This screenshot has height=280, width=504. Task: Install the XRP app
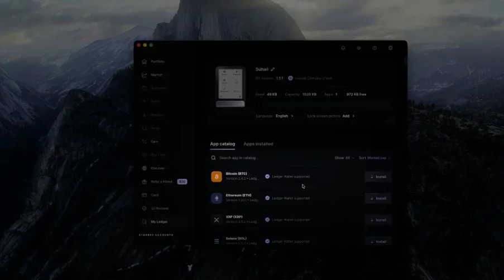(x=378, y=220)
